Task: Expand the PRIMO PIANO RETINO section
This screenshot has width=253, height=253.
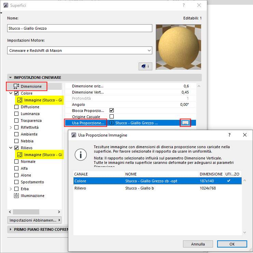Action: (x=11, y=229)
